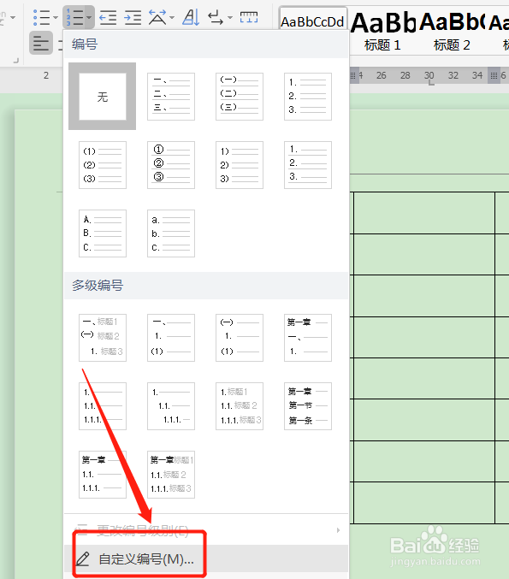Click the Chinese layout icon
The image size is (509, 579).
coord(157,17)
